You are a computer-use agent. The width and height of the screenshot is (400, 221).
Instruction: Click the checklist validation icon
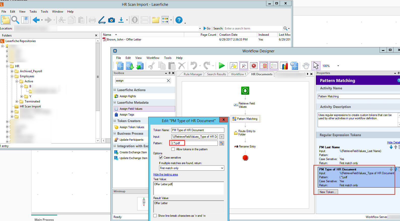(274, 66)
